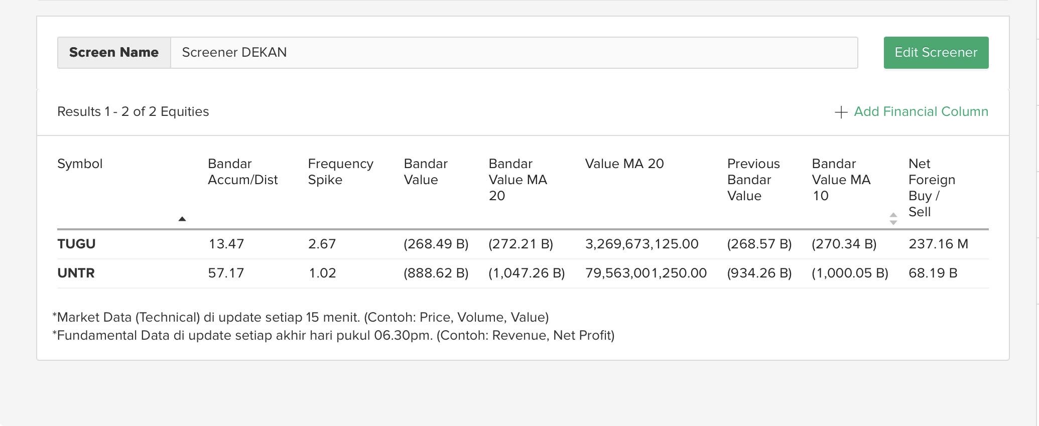
Task: Select UNTR's net foreign value 68.19 B
Action: (x=933, y=273)
